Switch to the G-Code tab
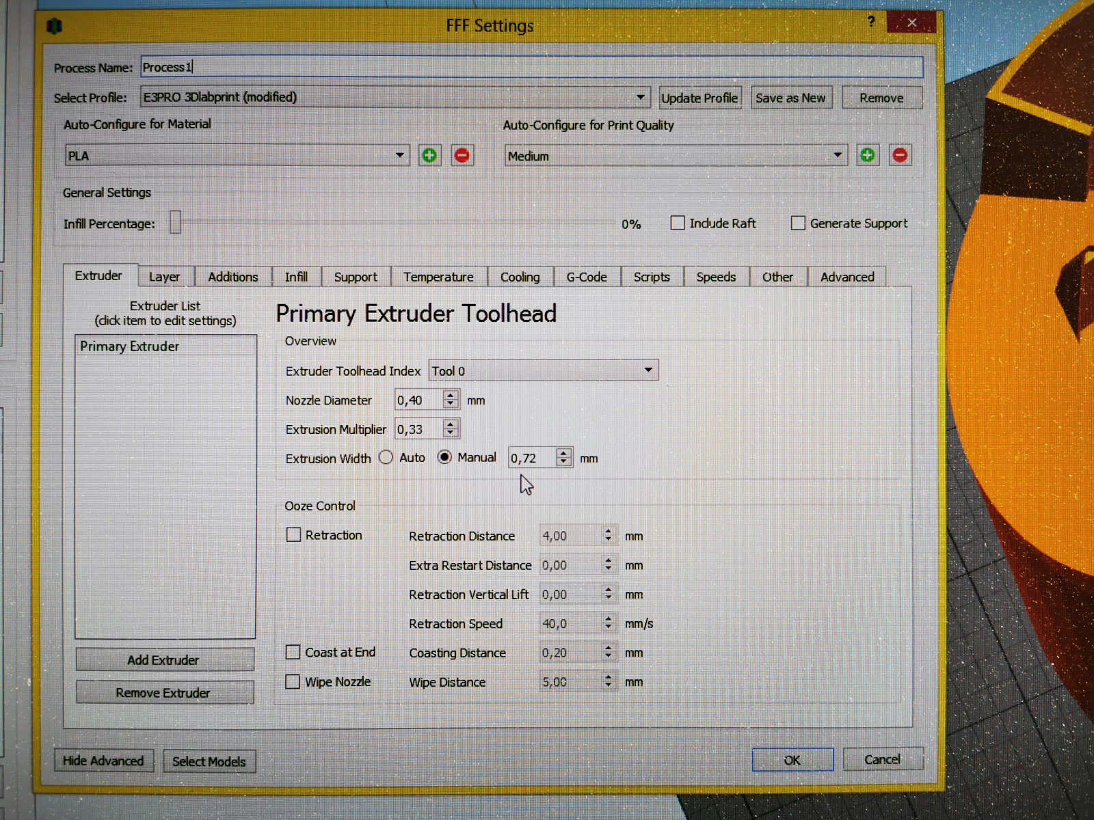The width and height of the screenshot is (1094, 820). pos(587,277)
